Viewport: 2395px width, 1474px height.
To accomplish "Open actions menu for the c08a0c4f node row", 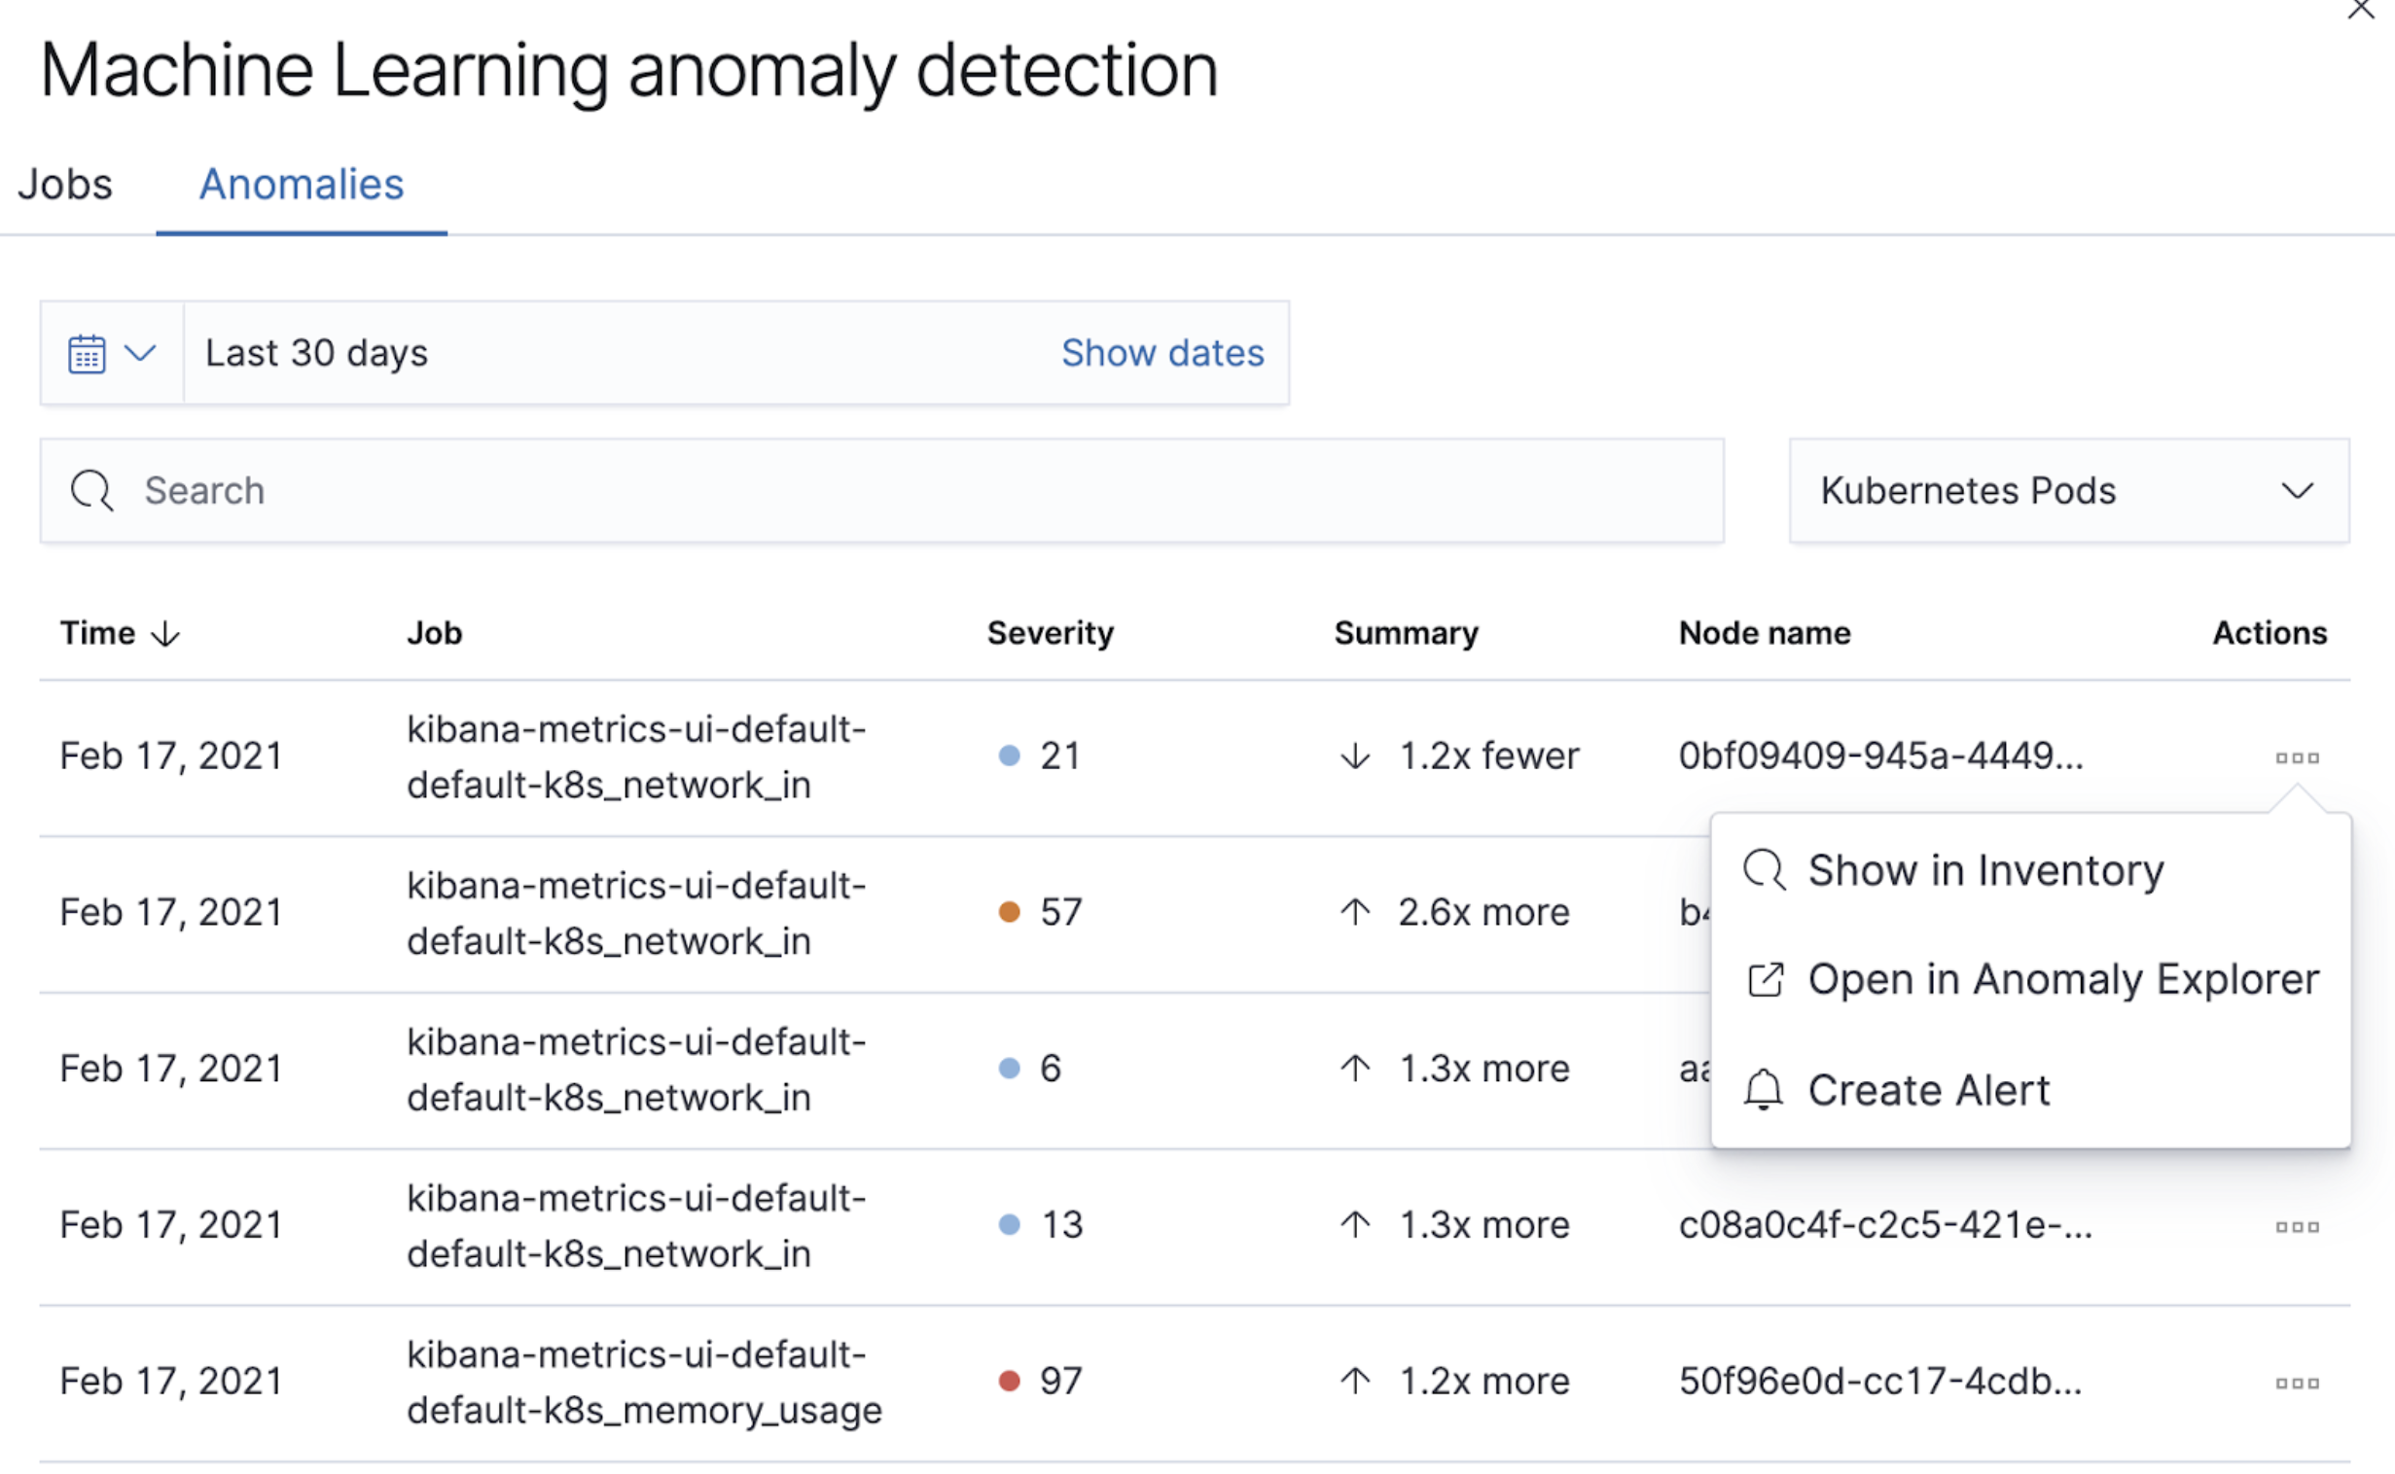I will (x=2299, y=1226).
